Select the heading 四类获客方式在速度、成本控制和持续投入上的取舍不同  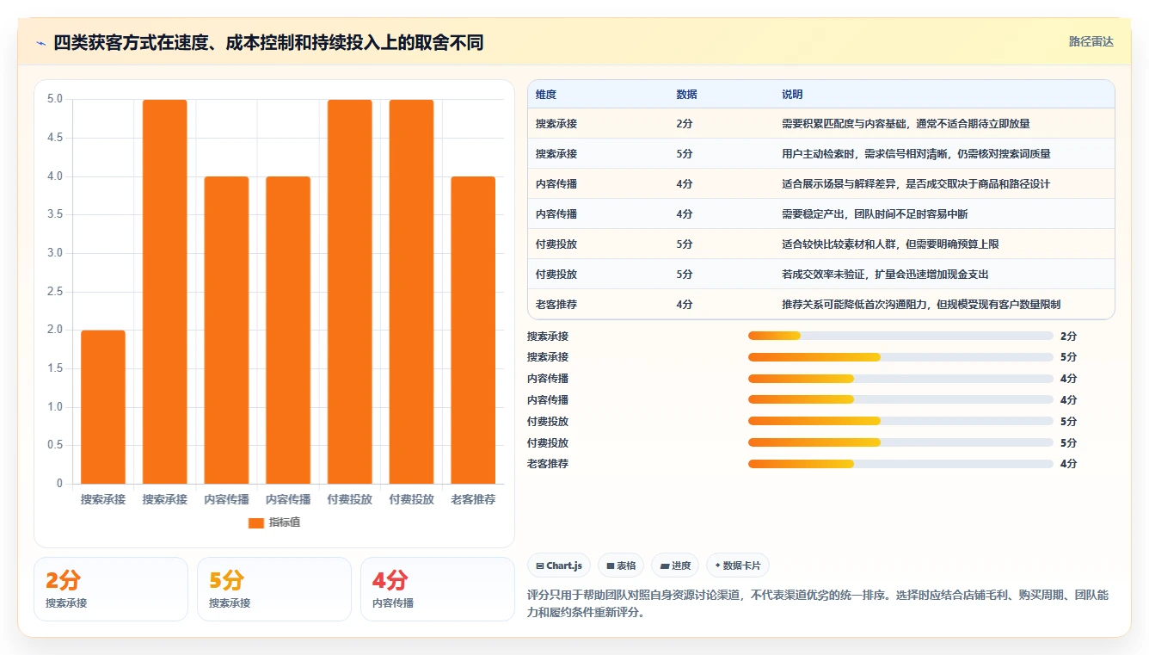coord(268,42)
